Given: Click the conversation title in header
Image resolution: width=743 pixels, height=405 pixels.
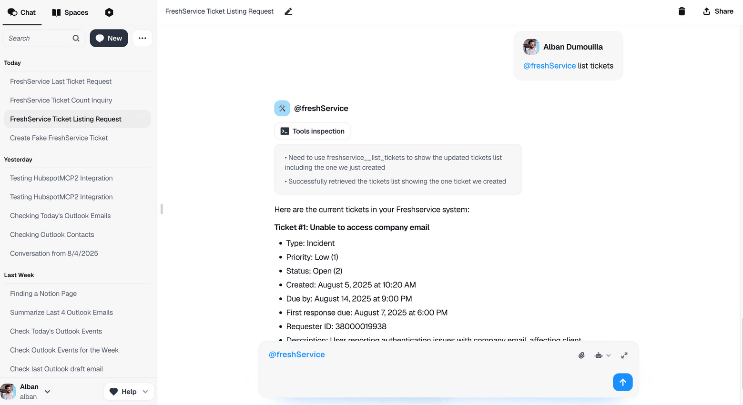Looking at the screenshot, I should click(219, 11).
